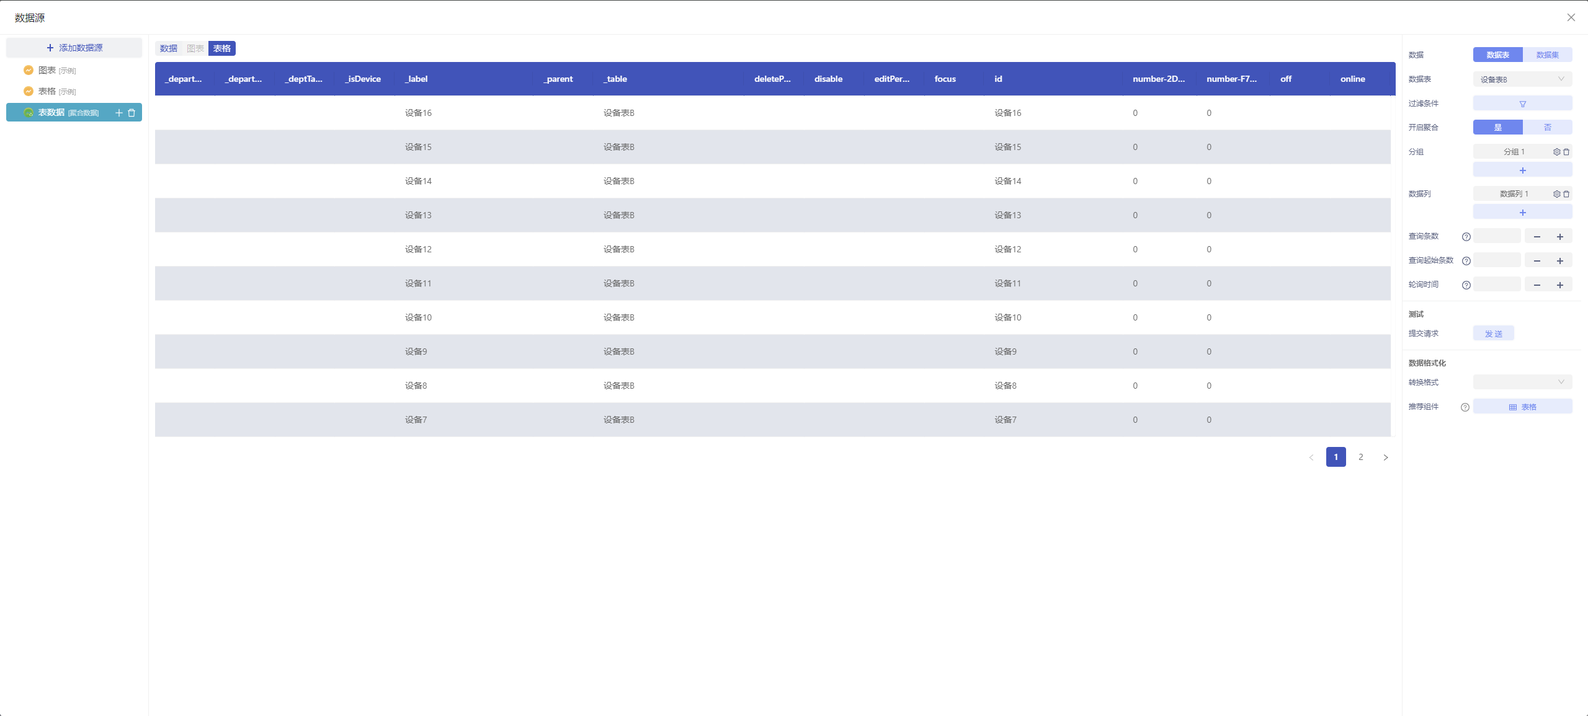Viewport: 1588px width, 716px height.
Task: Click 发送 to submit request
Action: click(1494, 334)
